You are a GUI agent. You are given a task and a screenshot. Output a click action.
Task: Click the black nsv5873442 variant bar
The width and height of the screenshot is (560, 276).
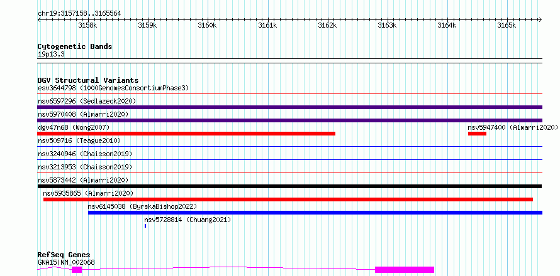289,186
